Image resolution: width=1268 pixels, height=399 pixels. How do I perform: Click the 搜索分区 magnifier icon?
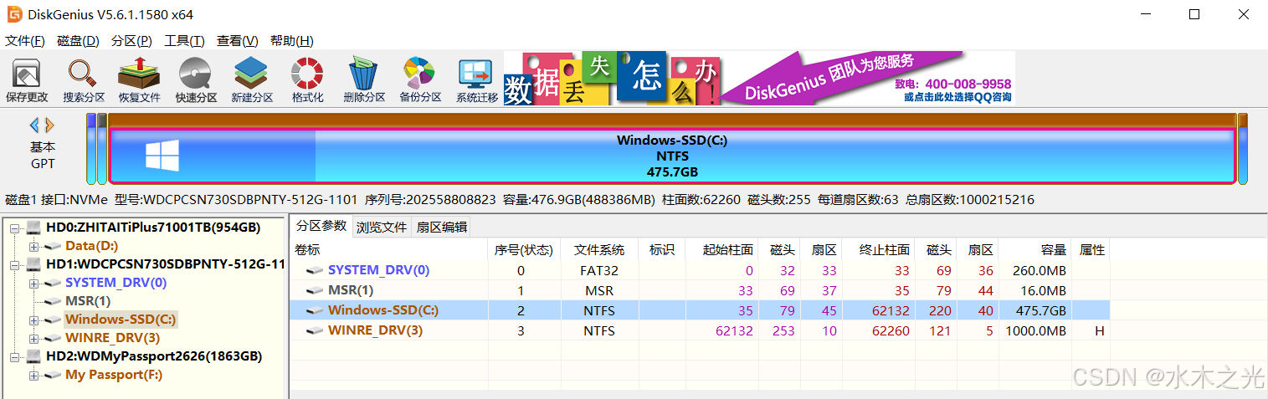coord(84,73)
